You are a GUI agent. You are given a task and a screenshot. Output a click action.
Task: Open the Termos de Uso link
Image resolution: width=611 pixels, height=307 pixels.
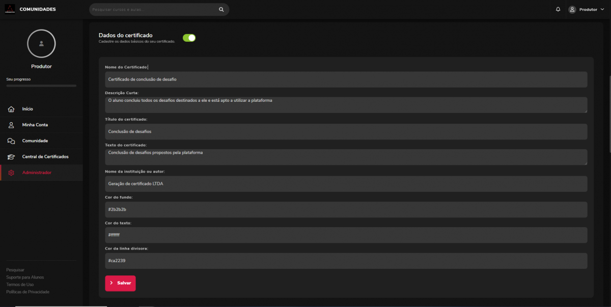click(20, 285)
